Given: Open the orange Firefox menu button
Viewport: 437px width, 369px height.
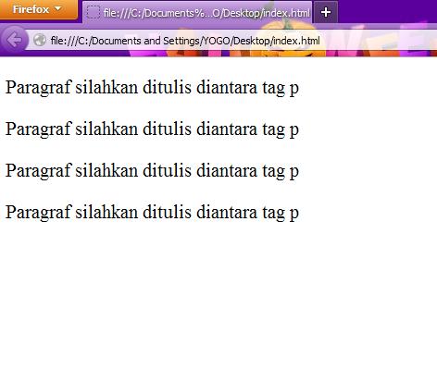Looking at the screenshot, I should [x=38, y=9].
